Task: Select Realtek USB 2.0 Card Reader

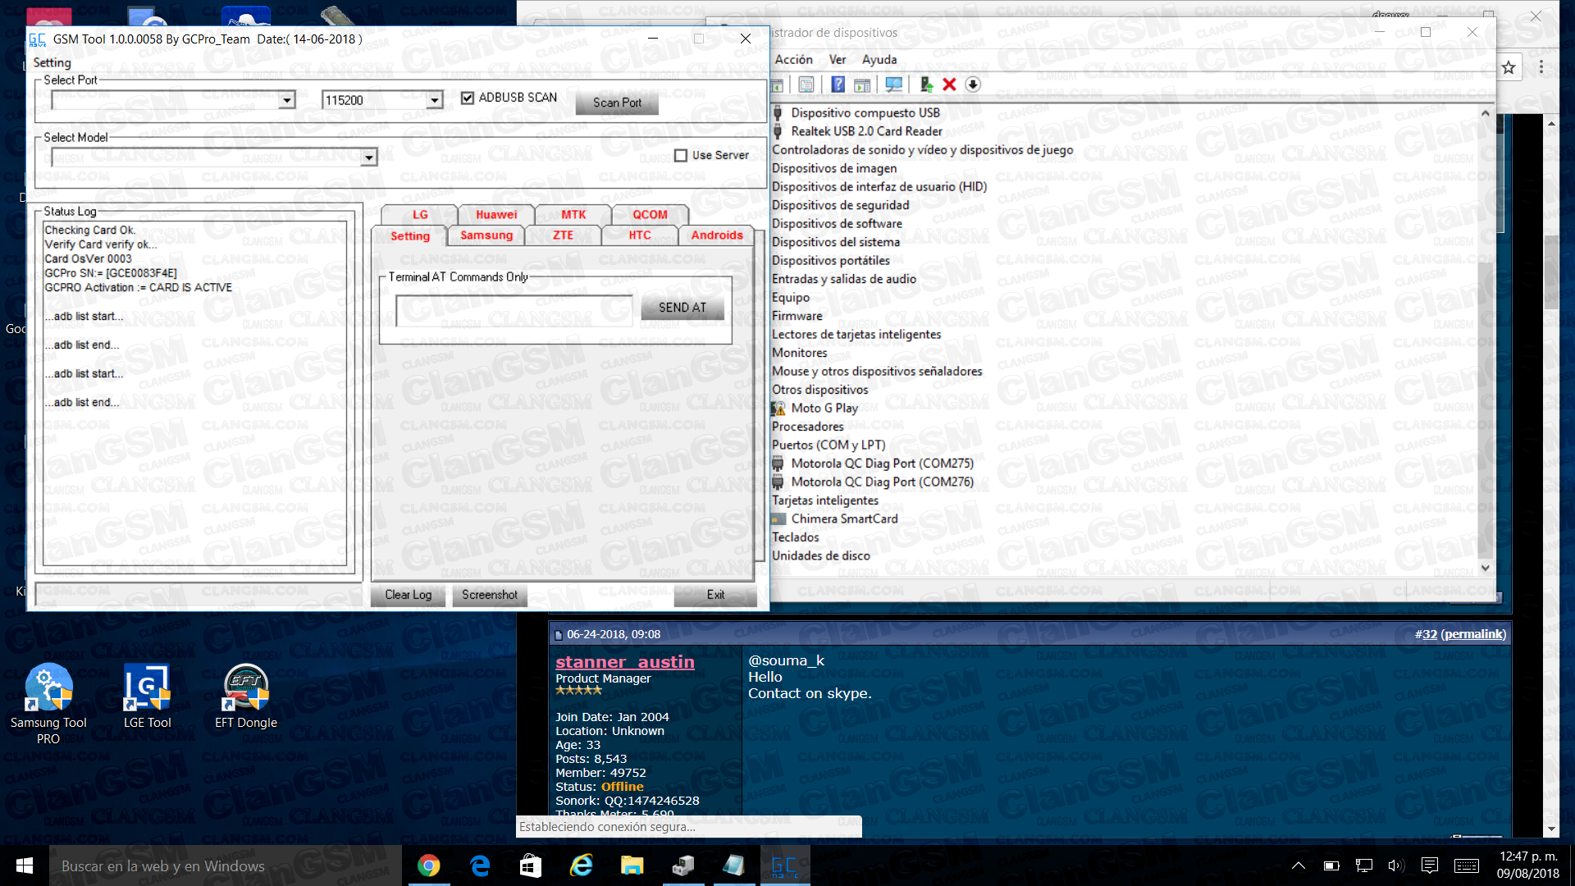Action: tap(866, 131)
